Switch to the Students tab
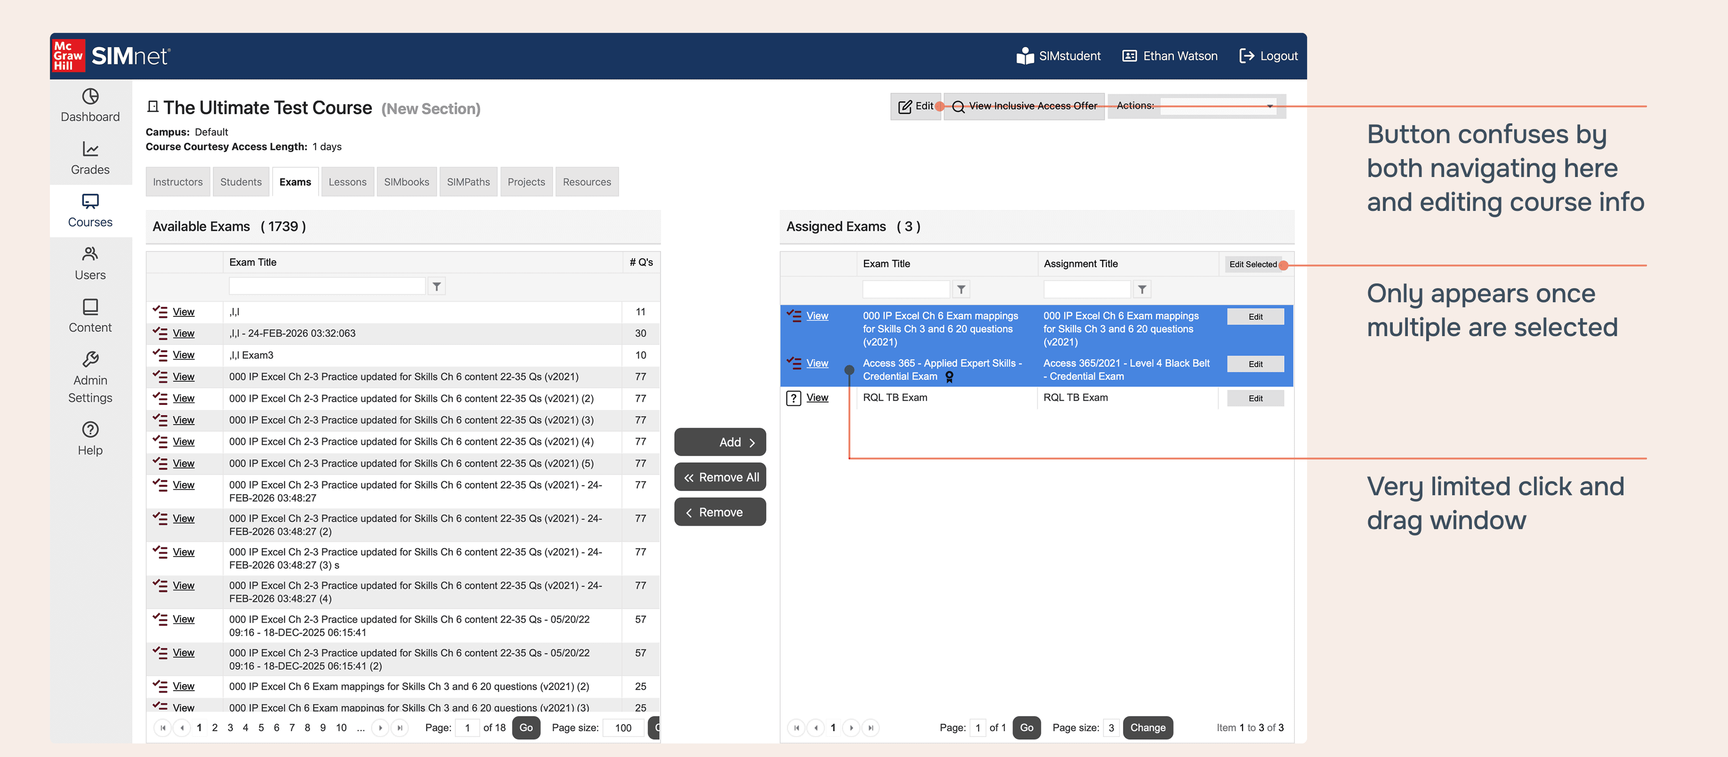Image resolution: width=1728 pixels, height=757 pixels. pos(241,182)
